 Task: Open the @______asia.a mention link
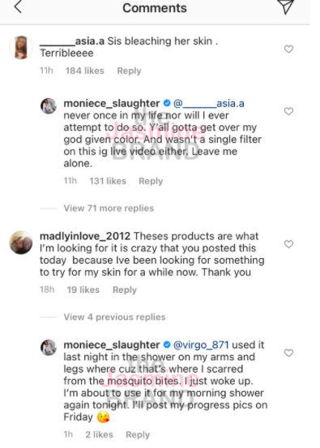pos(209,103)
